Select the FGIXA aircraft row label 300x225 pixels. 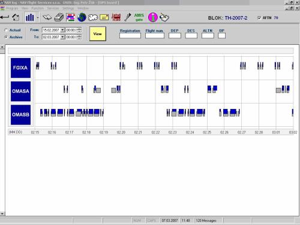pos(20,68)
